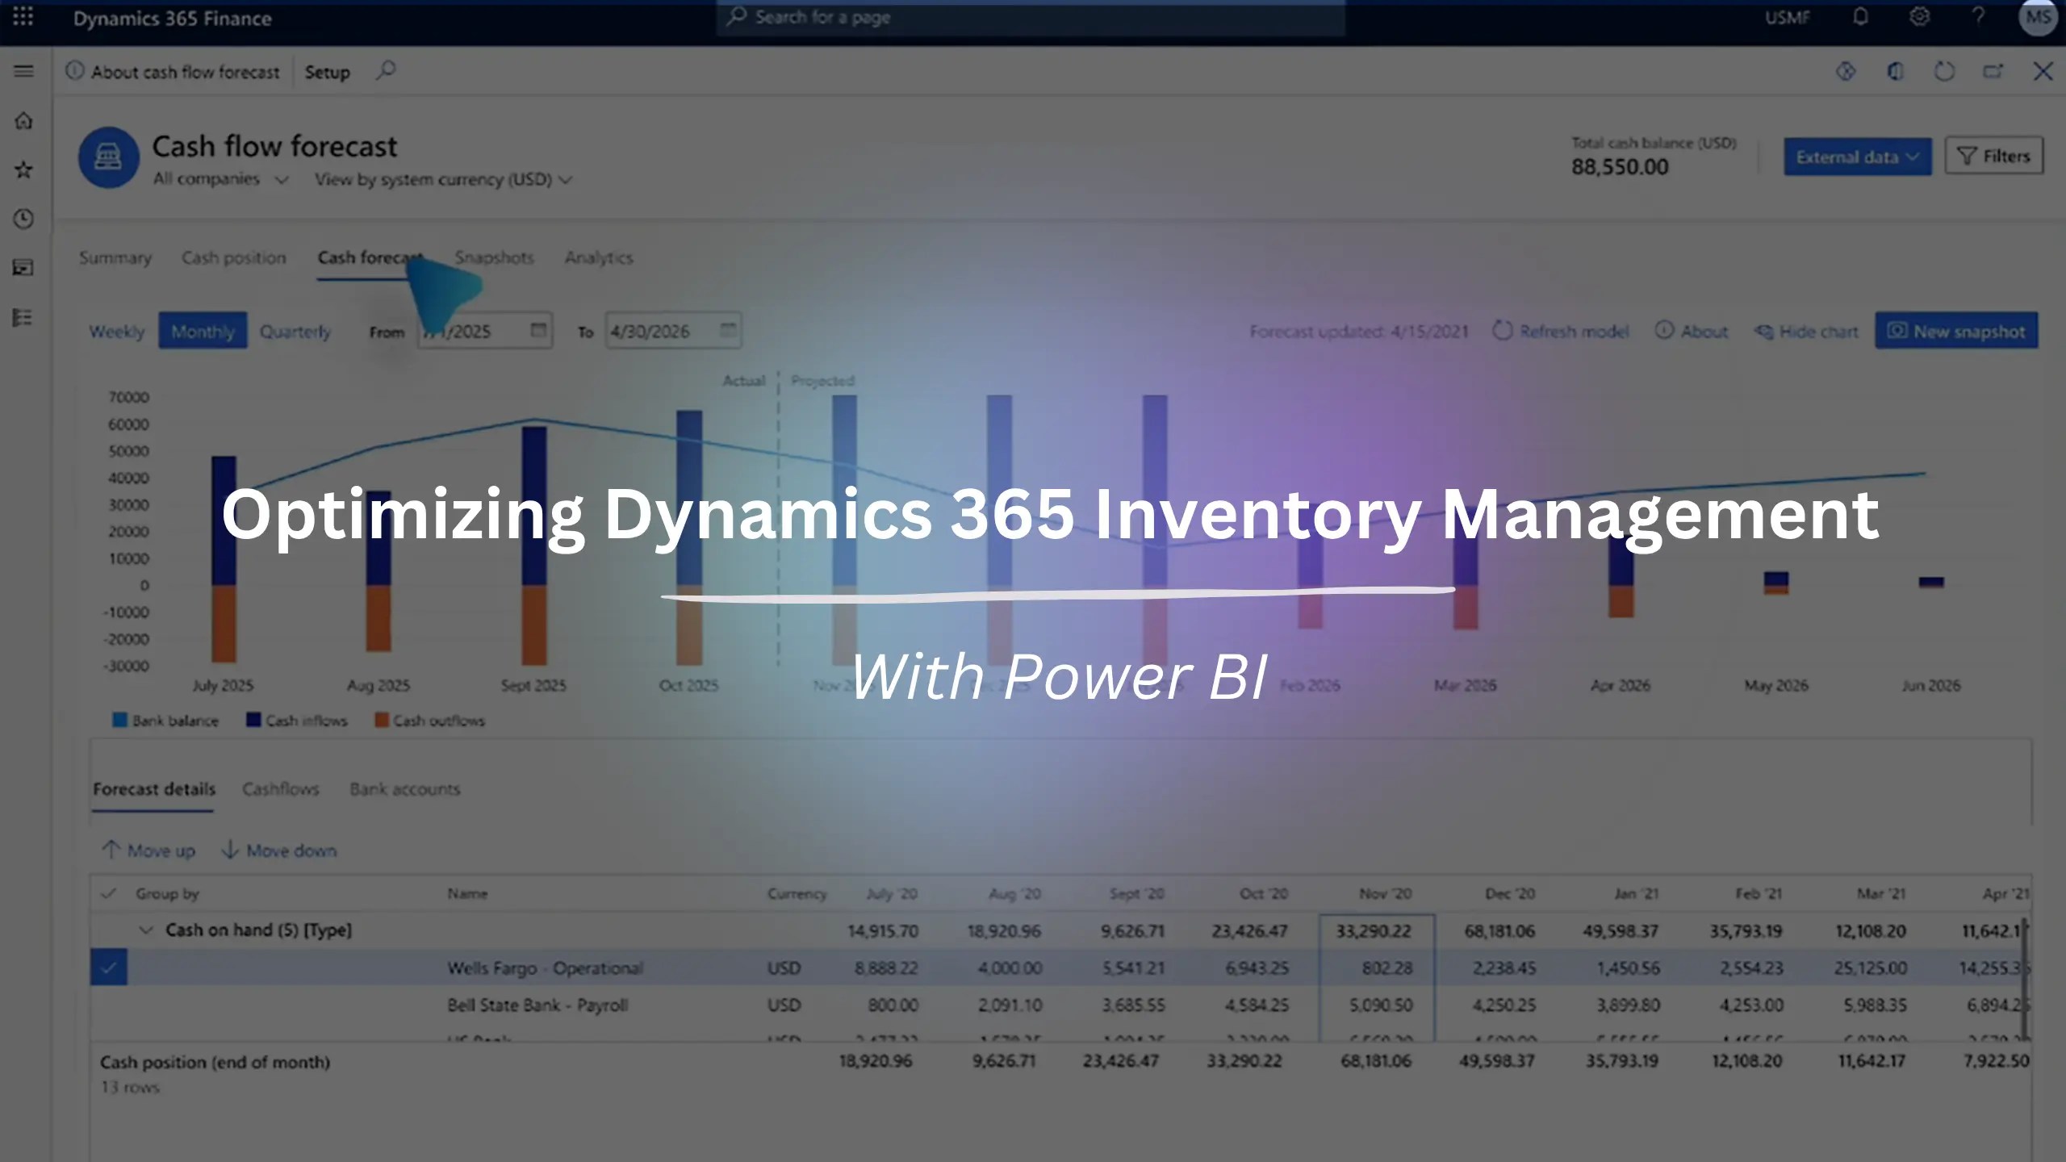Image resolution: width=2066 pixels, height=1162 pixels.
Task: Click the Filters button
Action: [1993, 156]
